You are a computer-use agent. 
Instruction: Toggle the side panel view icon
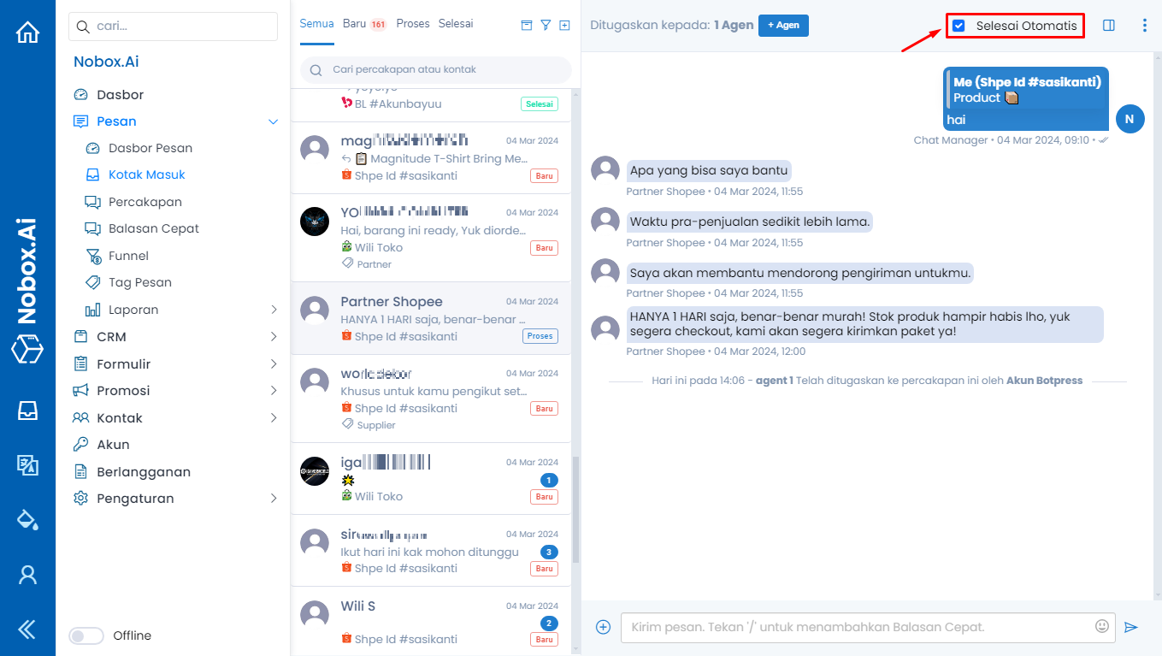(x=1109, y=26)
